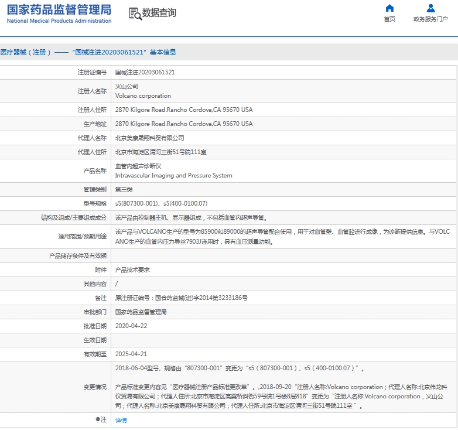Click the 变更情况 label
Image resolution: width=458 pixels, height=430 pixels.
coord(95,387)
